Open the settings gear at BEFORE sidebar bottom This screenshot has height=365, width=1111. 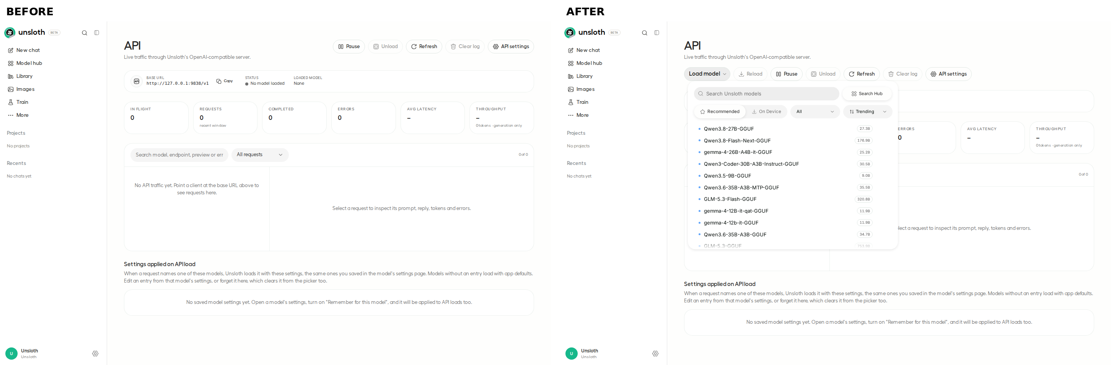pos(95,354)
